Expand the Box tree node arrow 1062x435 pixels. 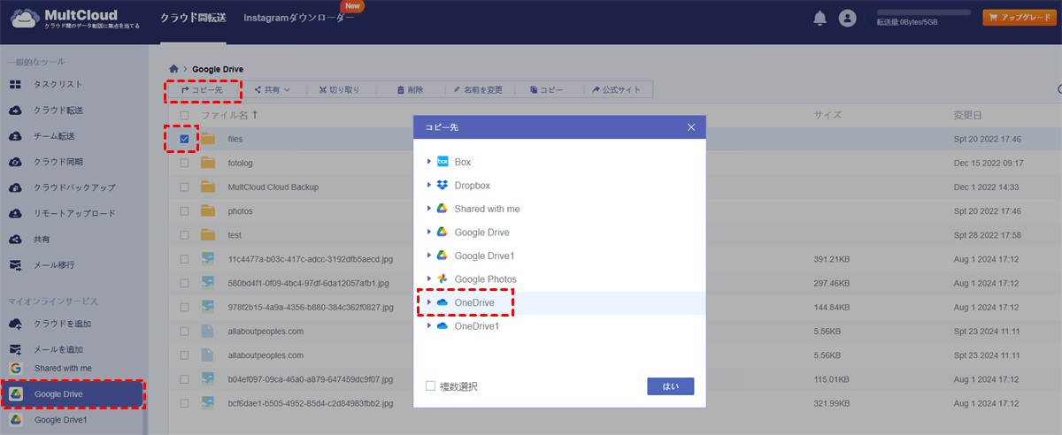428,162
